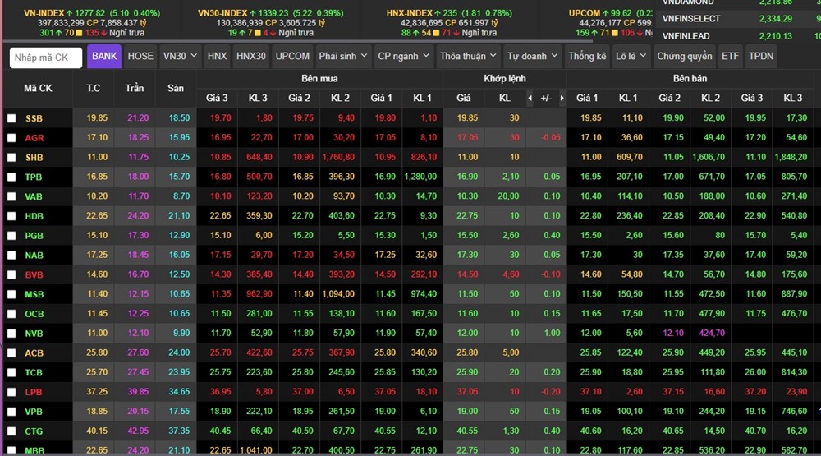Click CTG reference price 40.15

pos(97,431)
